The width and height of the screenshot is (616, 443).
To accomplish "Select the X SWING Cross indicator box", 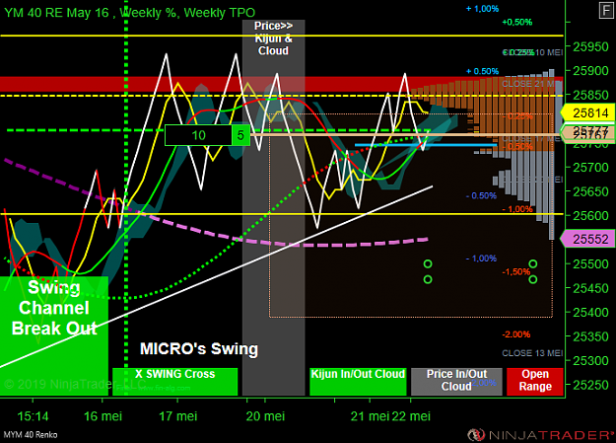I will coord(174,382).
